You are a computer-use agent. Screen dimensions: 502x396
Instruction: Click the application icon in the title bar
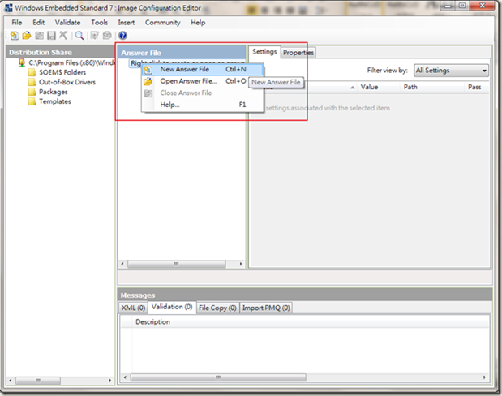point(9,7)
